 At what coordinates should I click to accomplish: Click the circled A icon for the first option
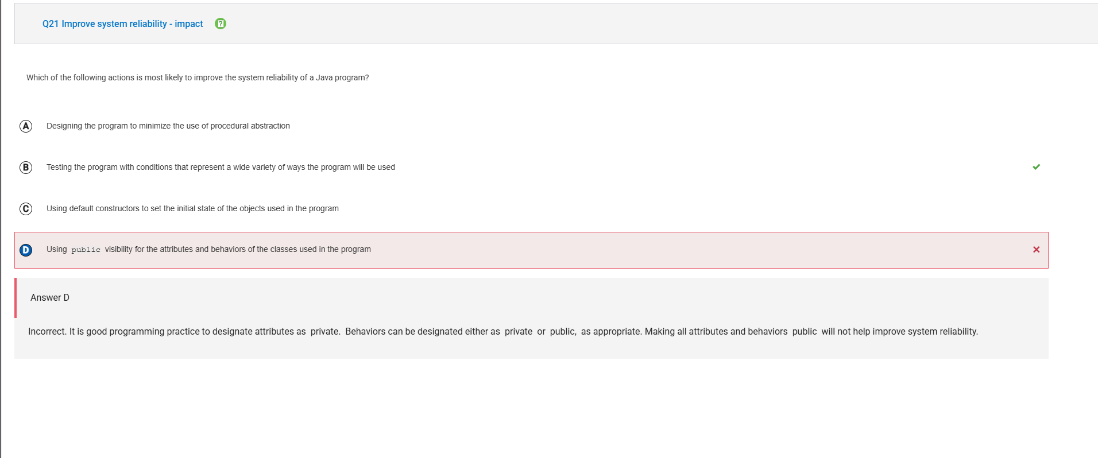(x=25, y=126)
